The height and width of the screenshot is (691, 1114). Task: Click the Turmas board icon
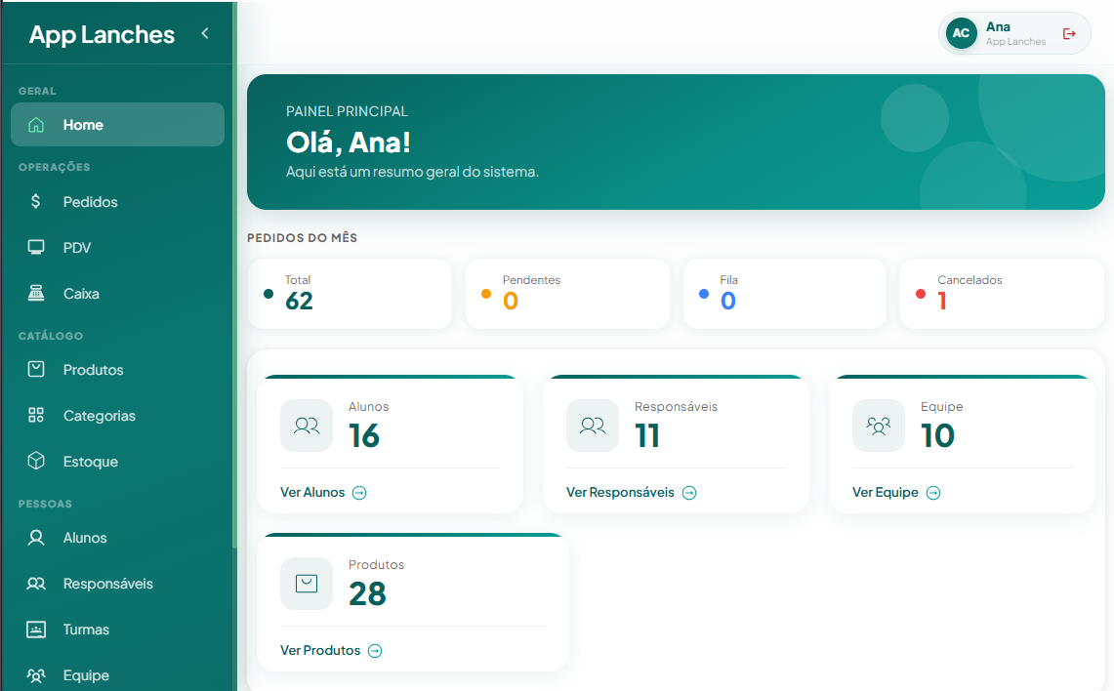(x=35, y=630)
